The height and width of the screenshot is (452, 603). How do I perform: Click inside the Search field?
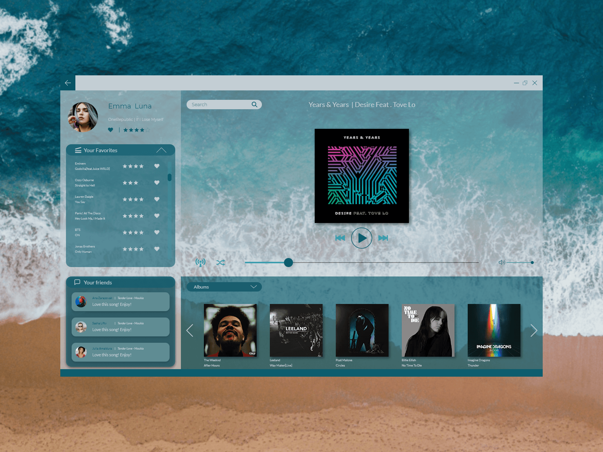(224, 104)
